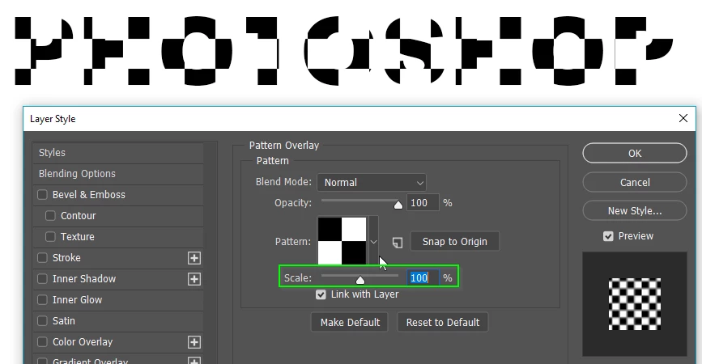Add another Inner Shadow effect plus icon

tap(194, 279)
